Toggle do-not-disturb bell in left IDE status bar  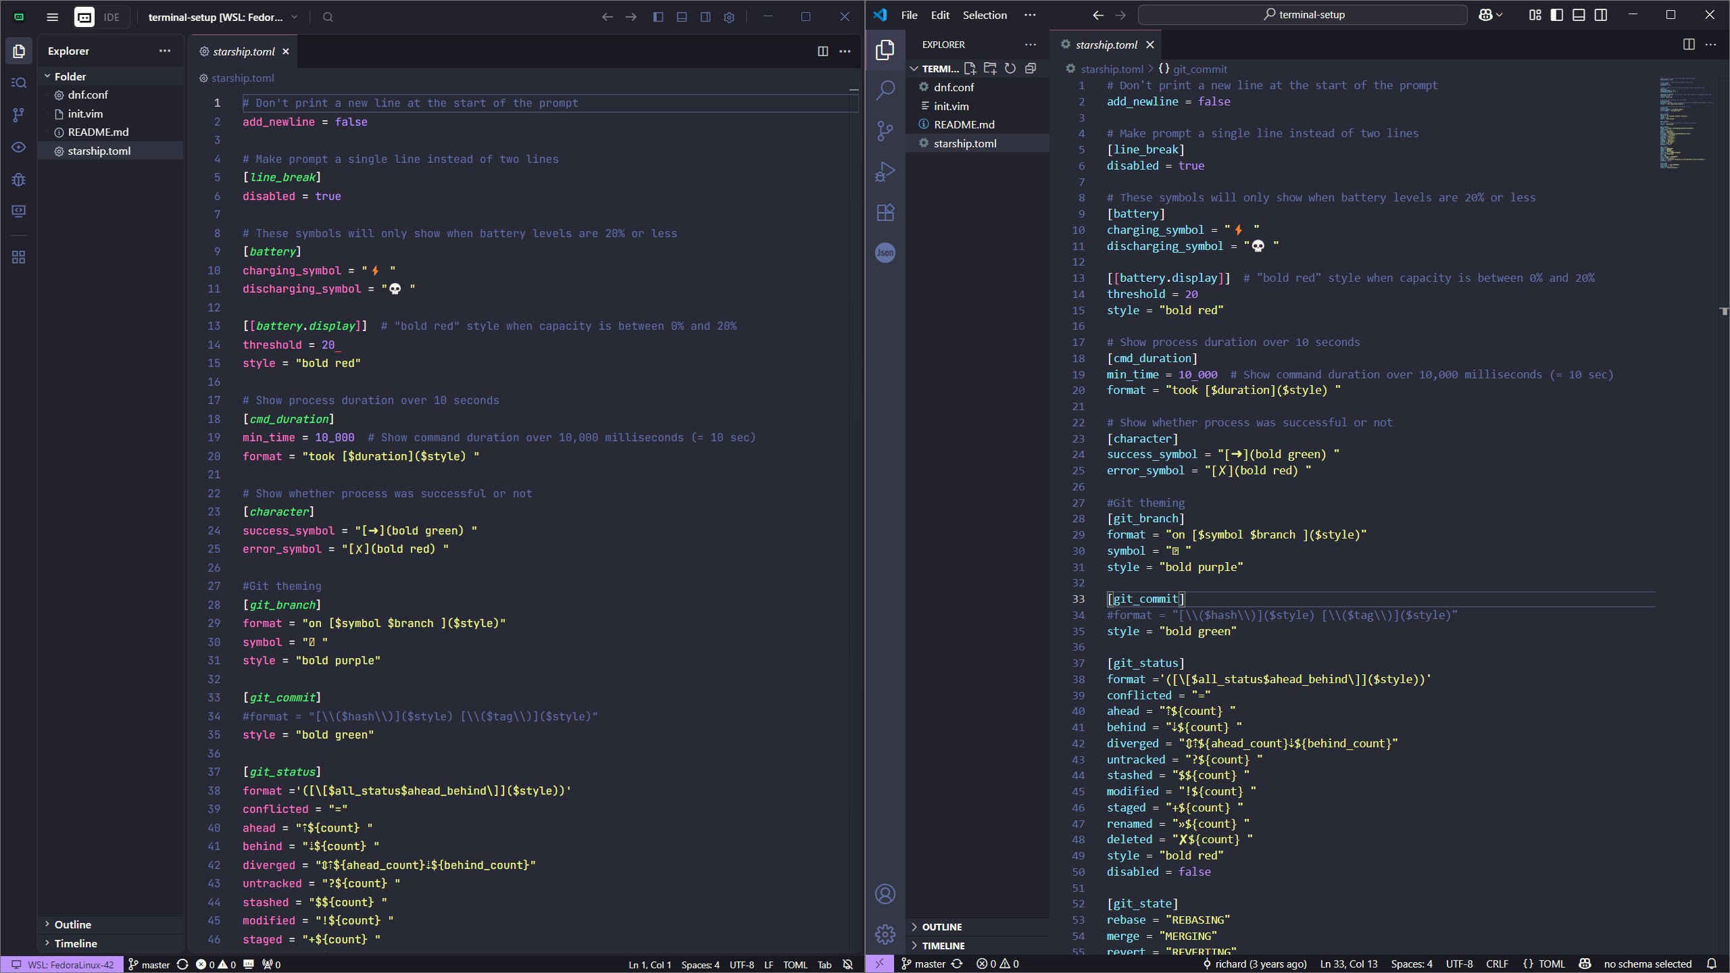point(848,964)
